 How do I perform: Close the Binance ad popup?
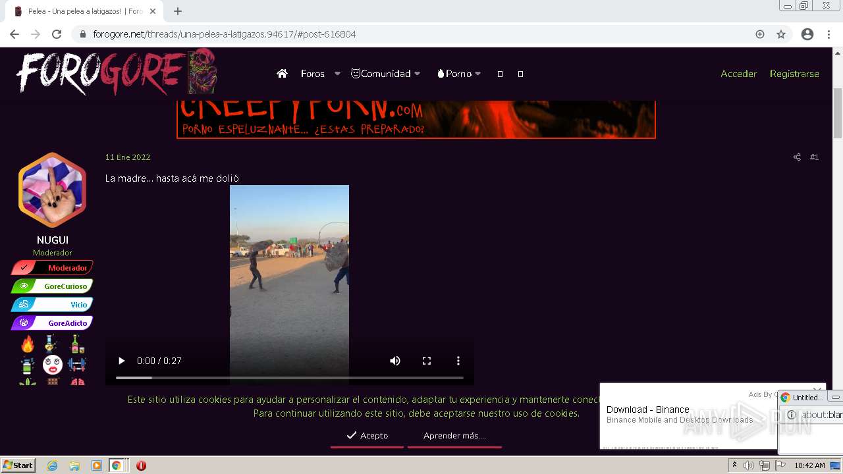(x=817, y=389)
